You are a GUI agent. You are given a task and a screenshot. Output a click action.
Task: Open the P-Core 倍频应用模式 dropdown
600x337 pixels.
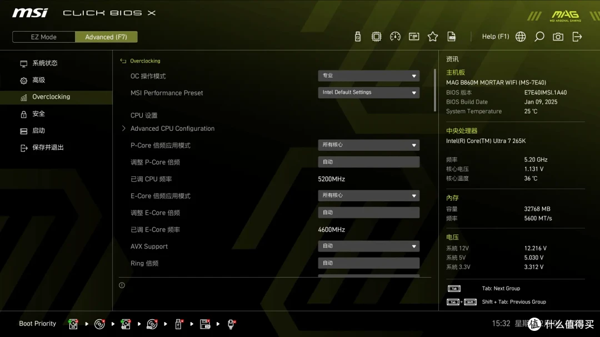click(368, 145)
